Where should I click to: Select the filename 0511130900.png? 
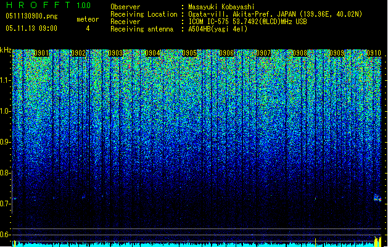(x=31, y=16)
